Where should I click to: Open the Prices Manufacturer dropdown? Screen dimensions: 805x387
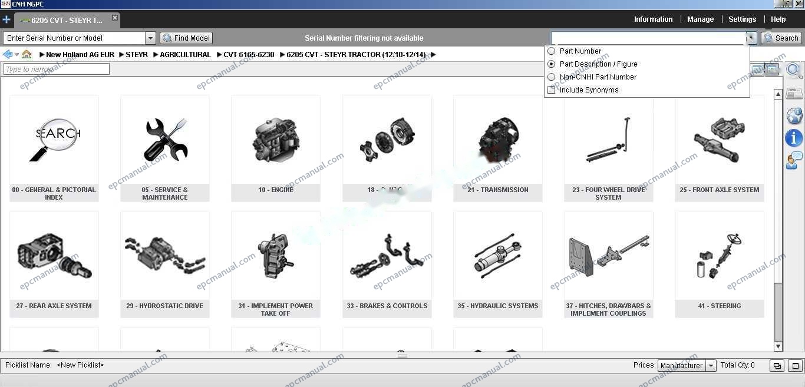711,366
